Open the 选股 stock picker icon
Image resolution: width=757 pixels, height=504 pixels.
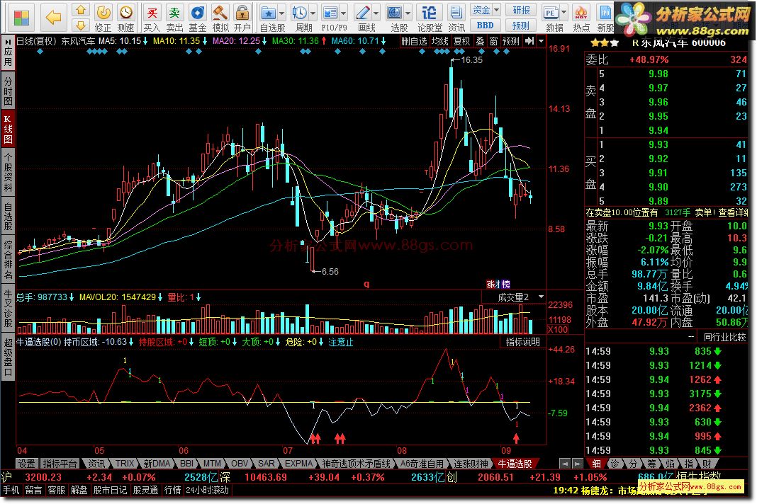click(395, 13)
